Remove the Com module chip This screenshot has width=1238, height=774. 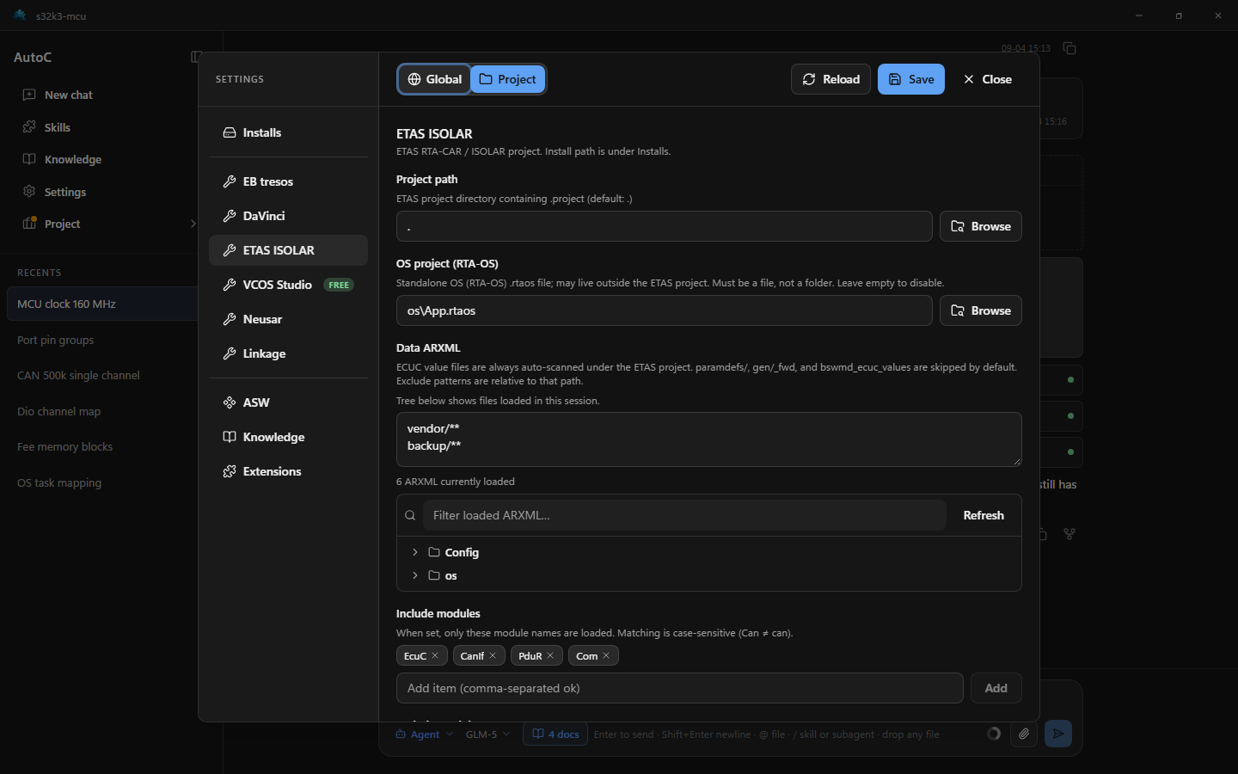[606, 655]
